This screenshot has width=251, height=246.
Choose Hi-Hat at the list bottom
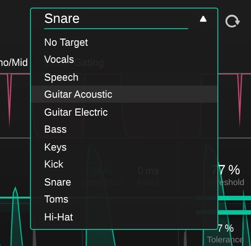124,217
